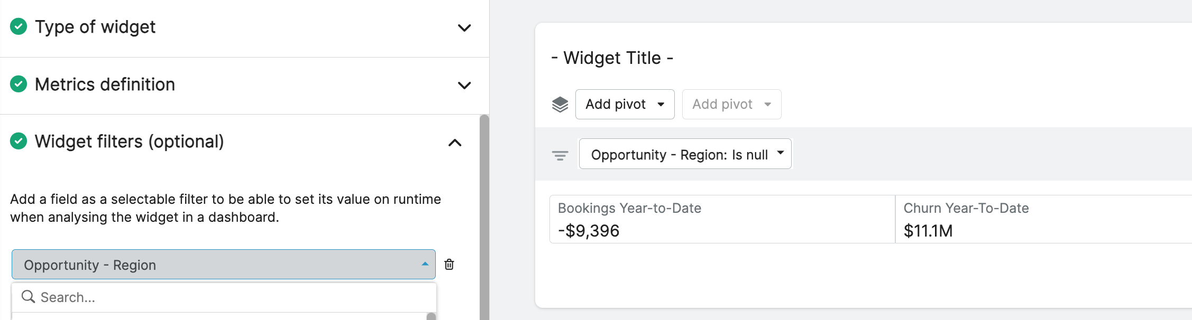
Task: Delete the Opportunity - Region filter with trash icon
Action: click(449, 264)
